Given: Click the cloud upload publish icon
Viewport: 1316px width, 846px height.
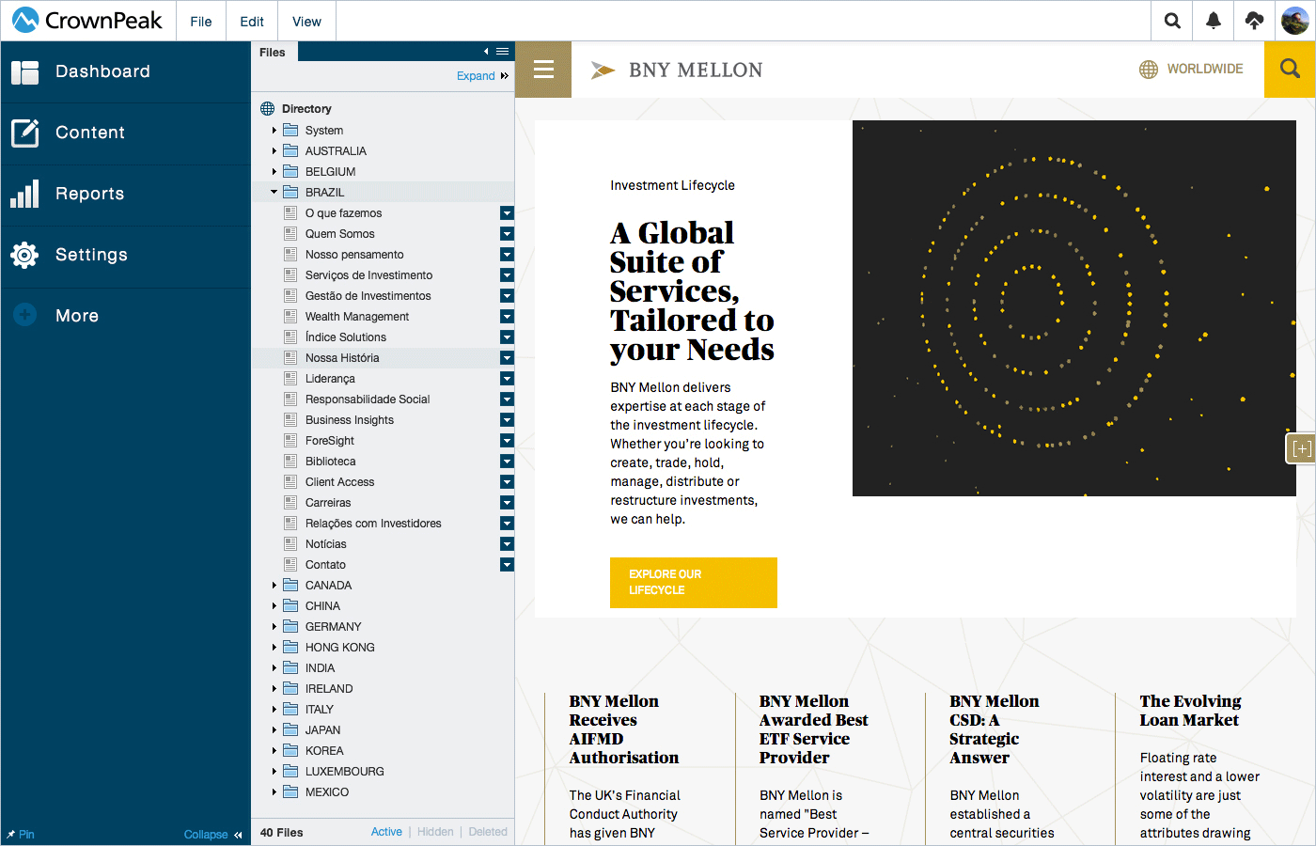Looking at the screenshot, I should [x=1254, y=21].
